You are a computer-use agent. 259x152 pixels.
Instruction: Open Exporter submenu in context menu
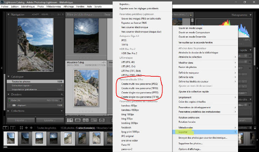tap(205, 132)
